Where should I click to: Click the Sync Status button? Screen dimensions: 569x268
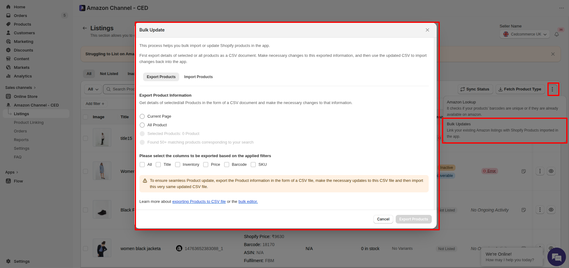[x=475, y=89]
